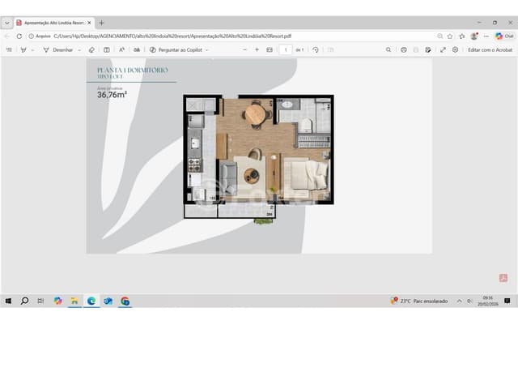Print the PDF document
The width and height of the screenshot is (518, 389).
(403, 49)
